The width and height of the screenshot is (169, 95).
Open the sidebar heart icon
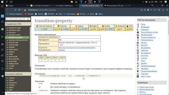2,50
